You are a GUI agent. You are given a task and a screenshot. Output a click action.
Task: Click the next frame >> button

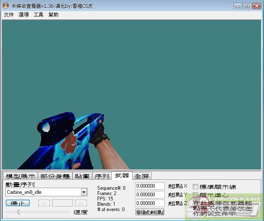(x=81, y=203)
